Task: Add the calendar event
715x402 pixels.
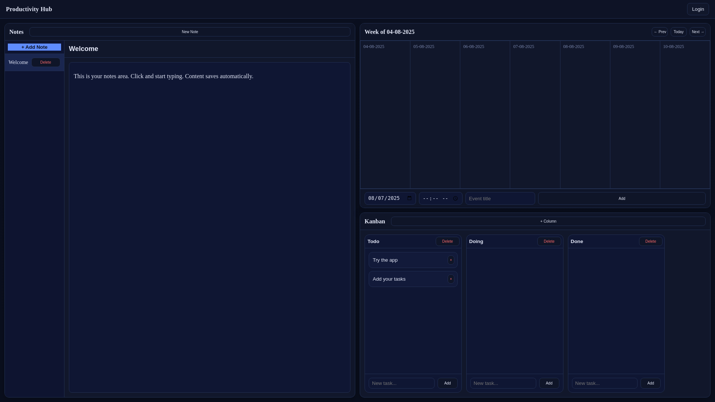Action: pos(622,198)
